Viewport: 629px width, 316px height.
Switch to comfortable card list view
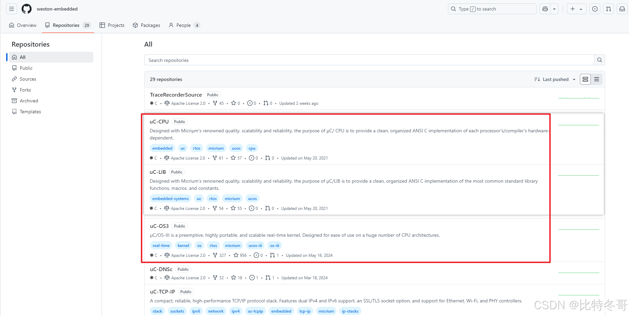585,79
